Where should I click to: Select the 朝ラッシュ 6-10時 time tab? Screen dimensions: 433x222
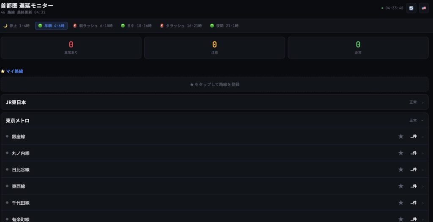[93, 26]
